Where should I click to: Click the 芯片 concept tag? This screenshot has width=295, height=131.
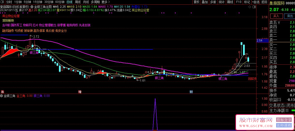(x=35, y=25)
